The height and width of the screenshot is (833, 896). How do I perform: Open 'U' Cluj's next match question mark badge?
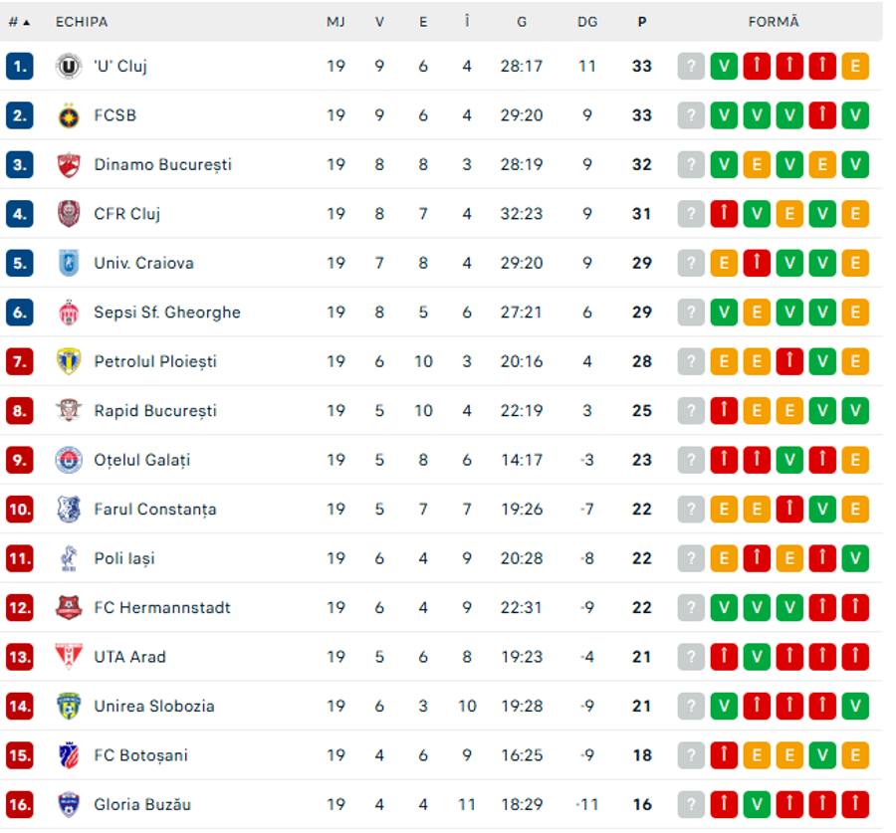point(691,67)
